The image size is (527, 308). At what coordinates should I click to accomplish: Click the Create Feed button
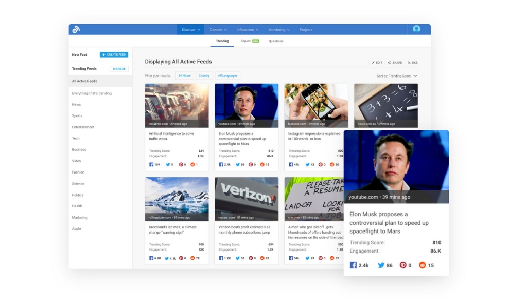pyautogui.click(x=114, y=54)
